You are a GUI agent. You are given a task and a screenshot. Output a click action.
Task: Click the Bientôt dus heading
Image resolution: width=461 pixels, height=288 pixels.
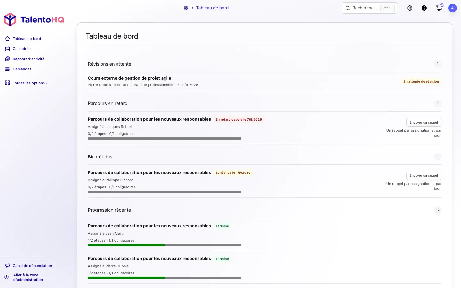click(100, 157)
